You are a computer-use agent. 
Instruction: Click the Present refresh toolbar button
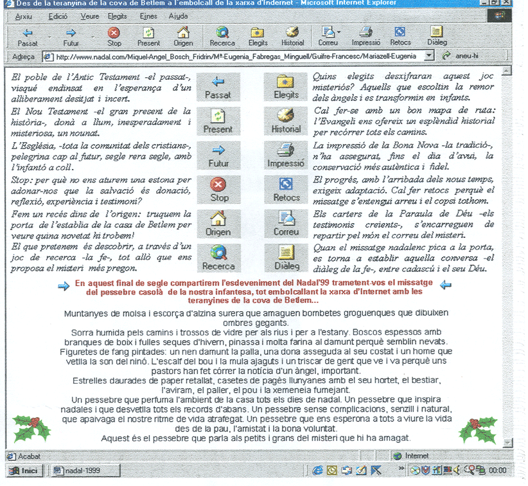click(x=148, y=37)
